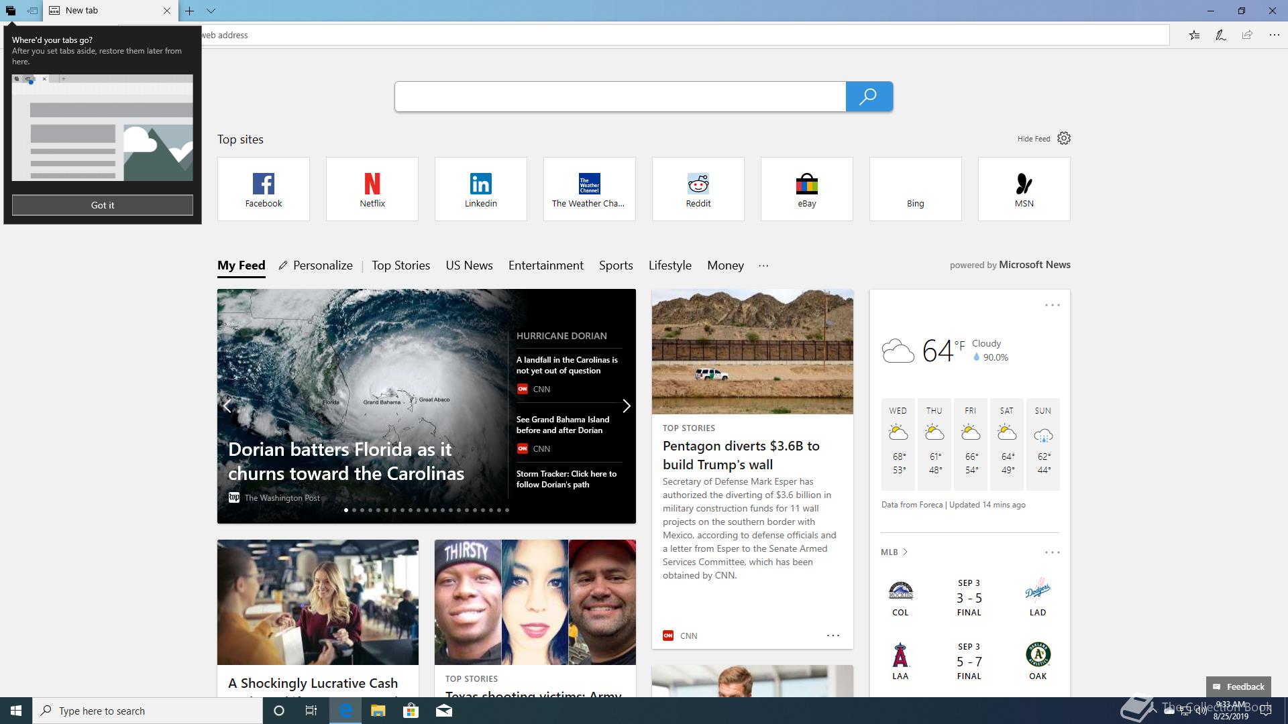The height and width of the screenshot is (724, 1288).
Task: Open the Netflix top site tile
Action: [372, 189]
